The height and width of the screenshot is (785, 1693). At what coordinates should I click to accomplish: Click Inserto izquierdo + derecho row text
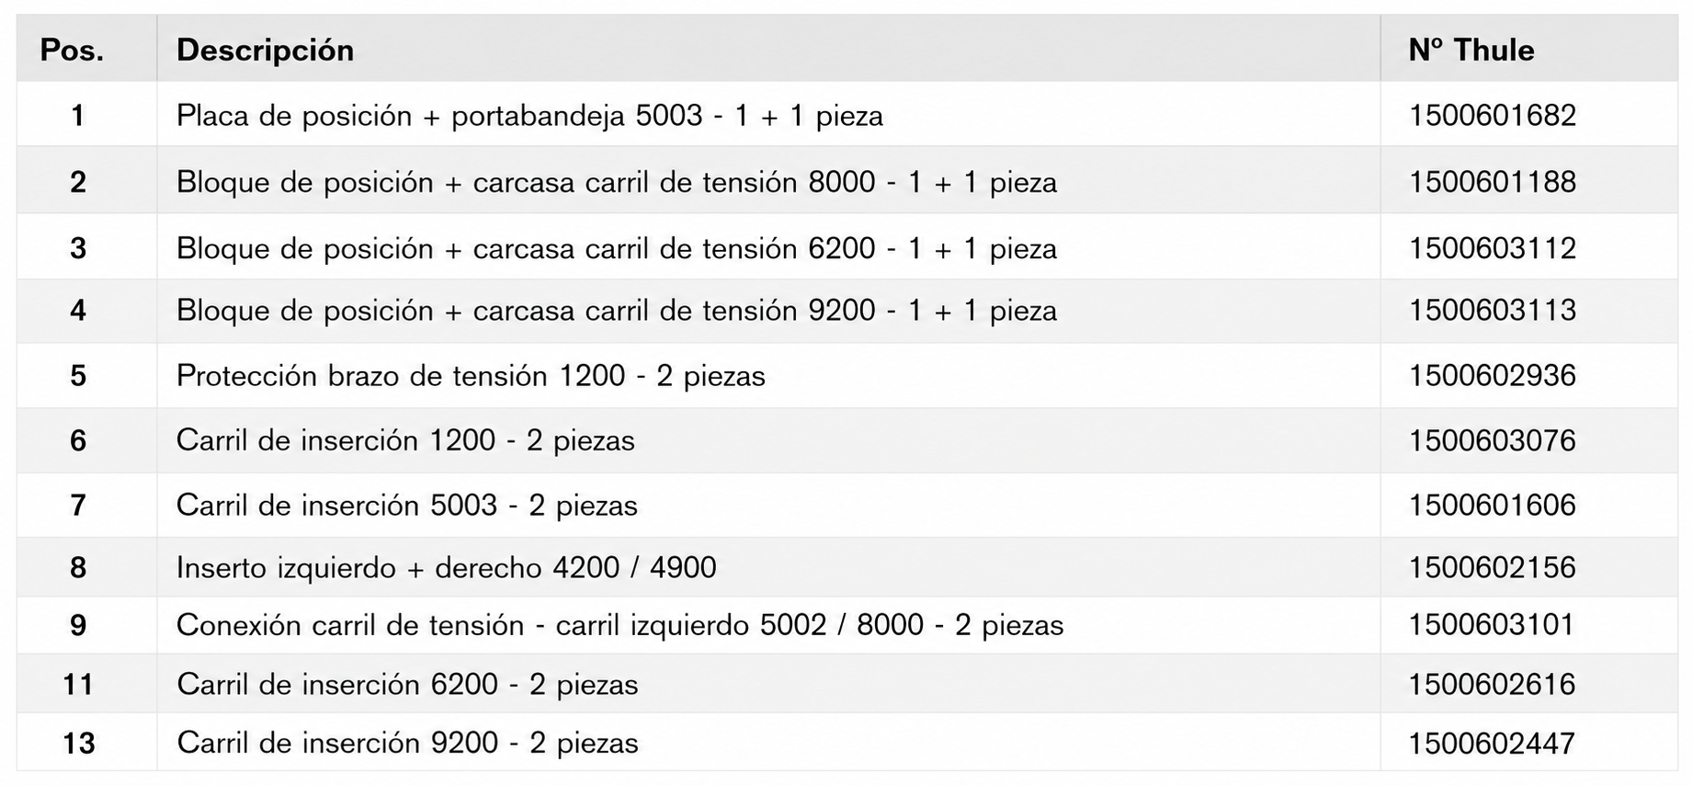click(x=446, y=567)
